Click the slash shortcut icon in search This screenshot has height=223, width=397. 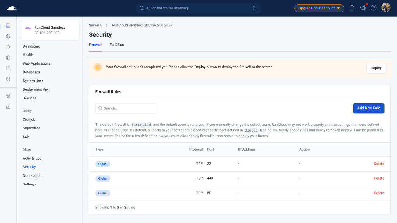coord(255,8)
